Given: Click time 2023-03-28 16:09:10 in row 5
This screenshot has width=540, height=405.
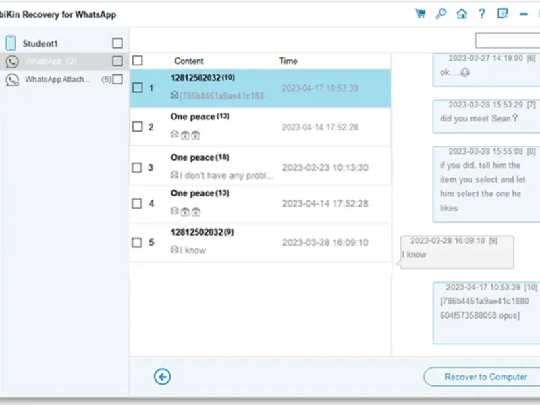Looking at the screenshot, I should coord(325,242).
